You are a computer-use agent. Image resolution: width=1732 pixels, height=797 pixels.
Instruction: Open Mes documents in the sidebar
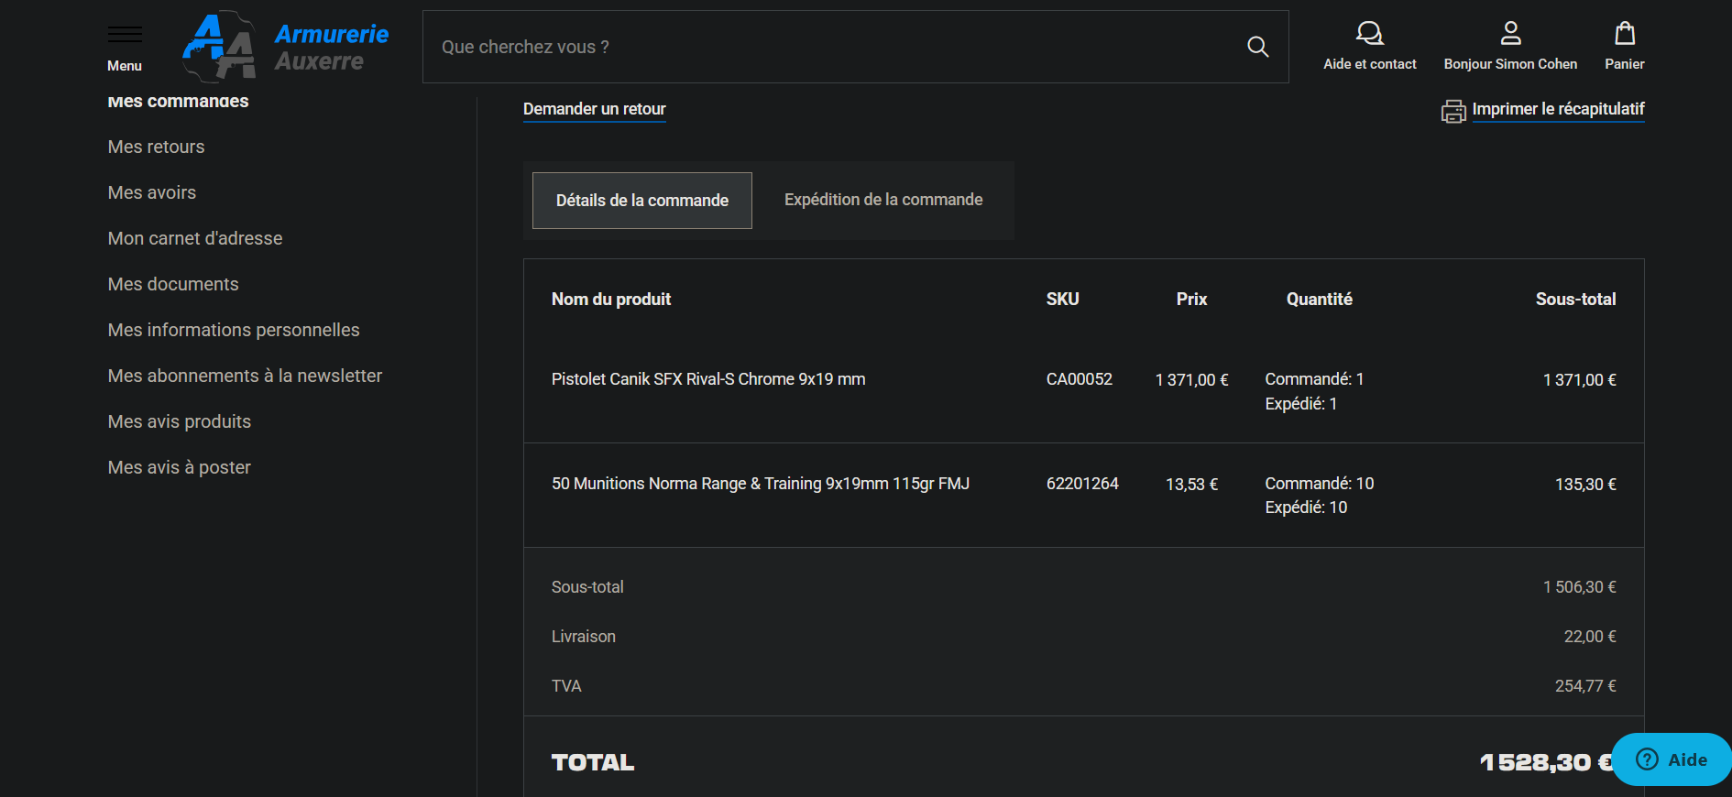(173, 284)
